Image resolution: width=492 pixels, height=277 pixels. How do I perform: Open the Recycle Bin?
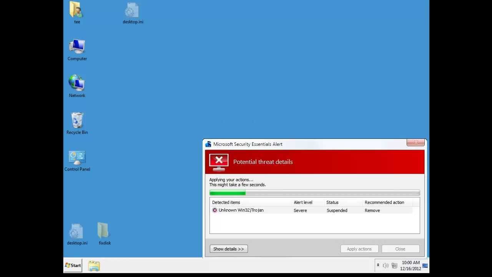pyautogui.click(x=77, y=123)
